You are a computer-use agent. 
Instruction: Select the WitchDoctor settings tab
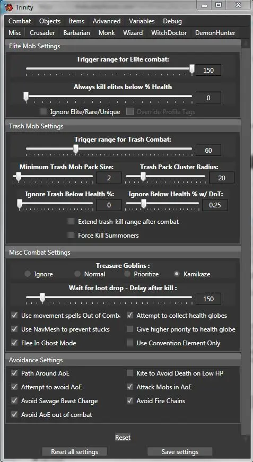169,33
